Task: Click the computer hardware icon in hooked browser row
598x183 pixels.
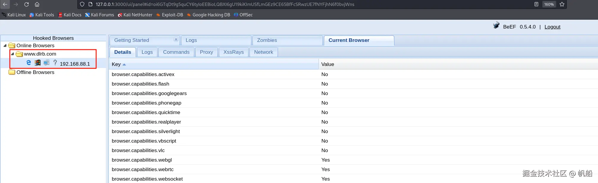Action: pyautogui.click(x=46, y=63)
